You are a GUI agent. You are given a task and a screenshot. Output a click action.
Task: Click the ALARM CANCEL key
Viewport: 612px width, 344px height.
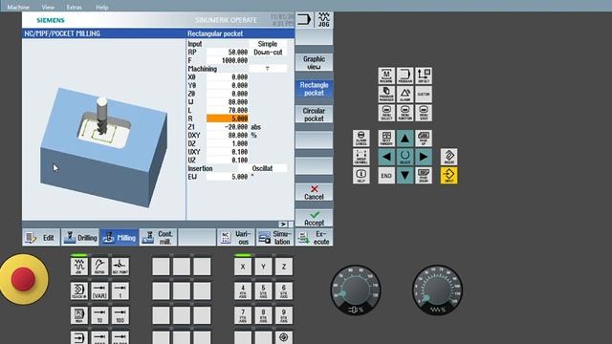pyautogui.click(x=361, y=138)
